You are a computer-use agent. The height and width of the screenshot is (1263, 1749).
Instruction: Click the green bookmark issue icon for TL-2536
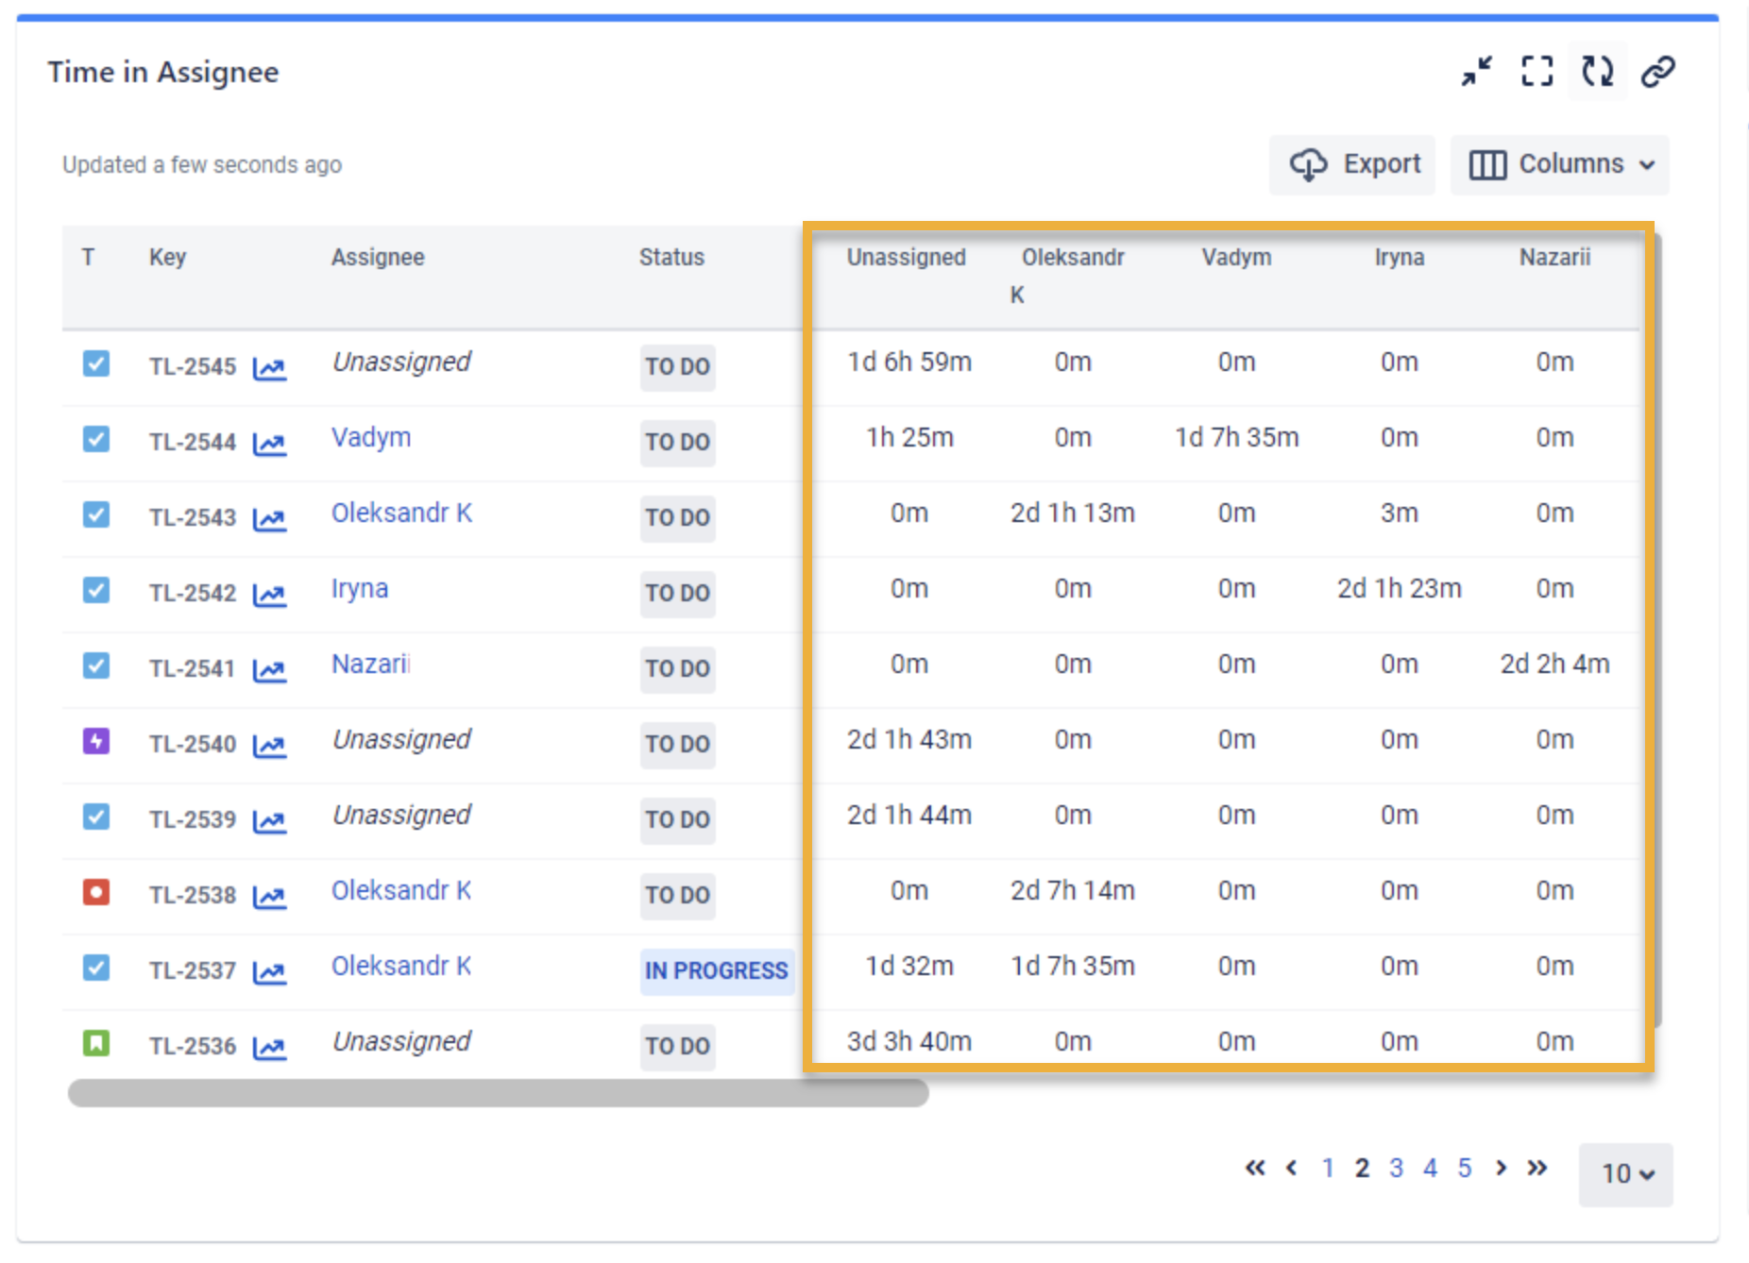point(95,1044)
